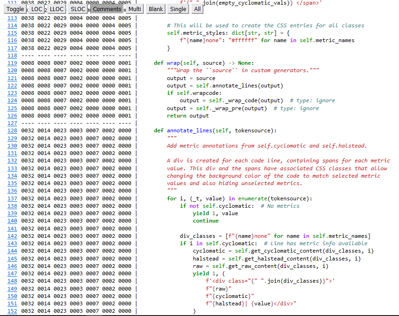Toggle the Multi metric button

pos(135,9)
